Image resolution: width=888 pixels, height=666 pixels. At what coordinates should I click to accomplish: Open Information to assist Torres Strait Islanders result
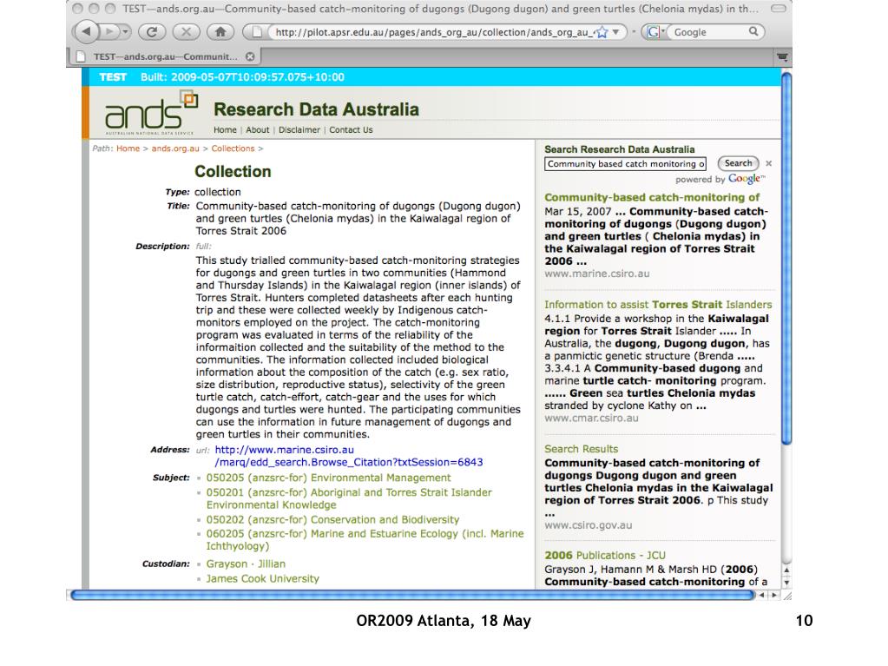pyautogui.click(x=658, y=304)
